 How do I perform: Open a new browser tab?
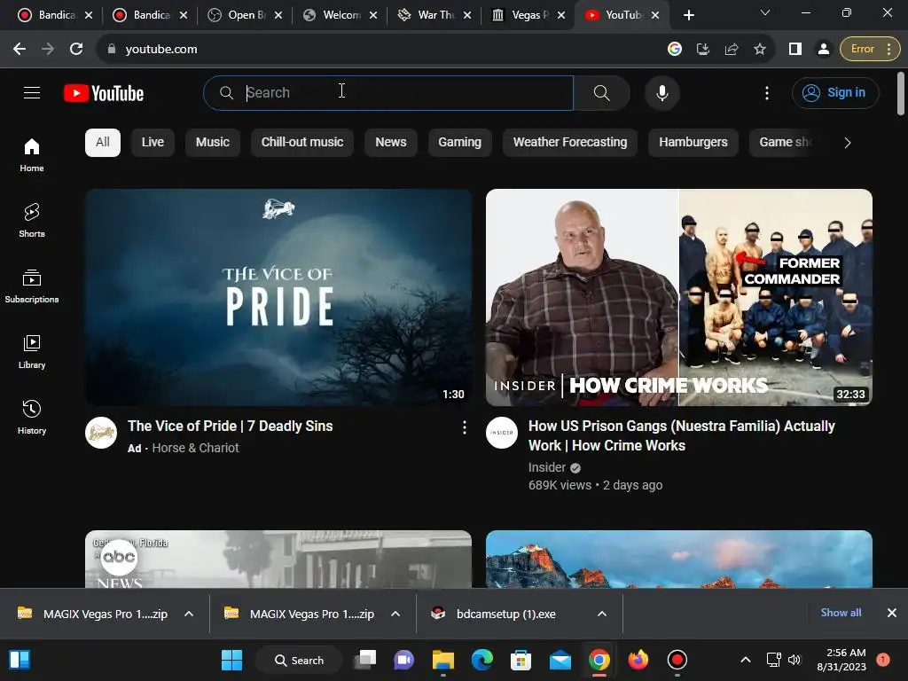coord(688,16)
